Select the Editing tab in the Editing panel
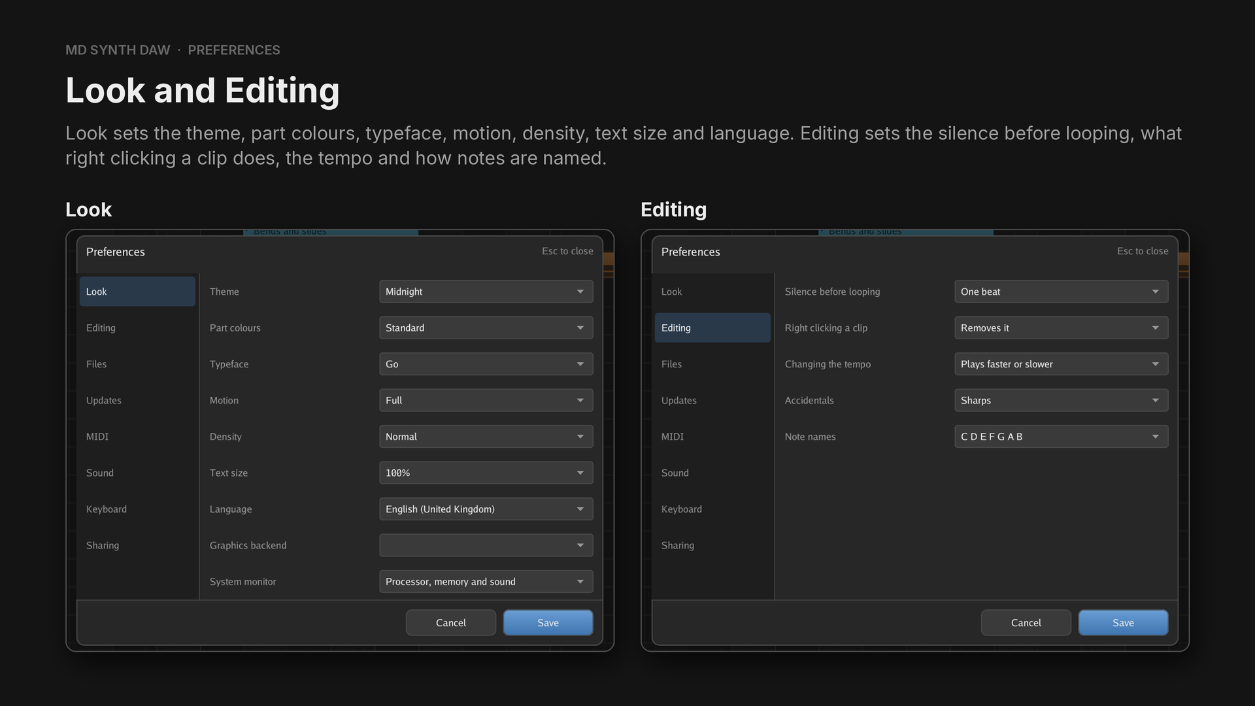Viewport: 1255px width, 706px height. (x=712, y=328)
